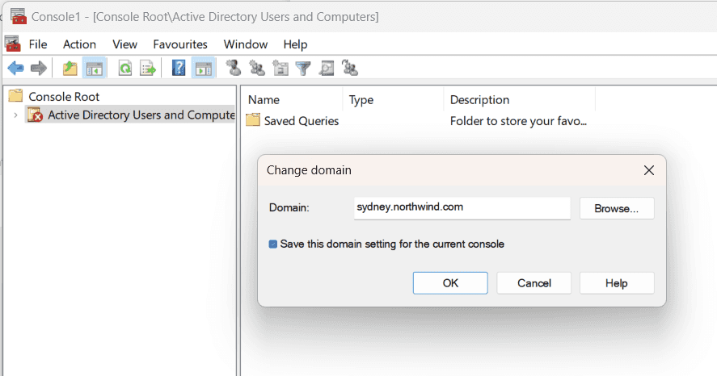Click the Refresh toolbar icon
This screenshot has height=376, width=717.
(125, 69)
